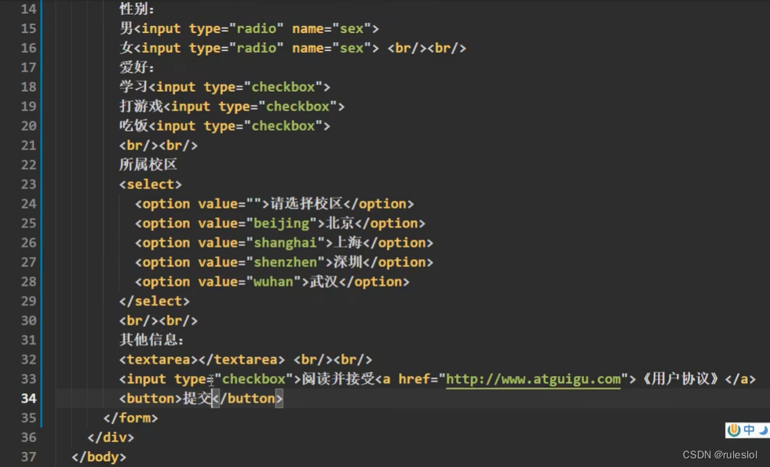Click the closing body tag on line 37
This screenshot has width=770, height=467.
point(98,456)
